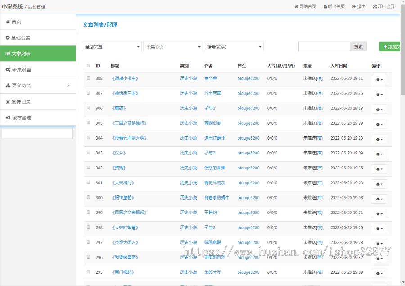Image resolution: width=405 pixels, height=286 pixels.
Task: Click the page vertical scrollbar thumb
Action: coord(403,50)
